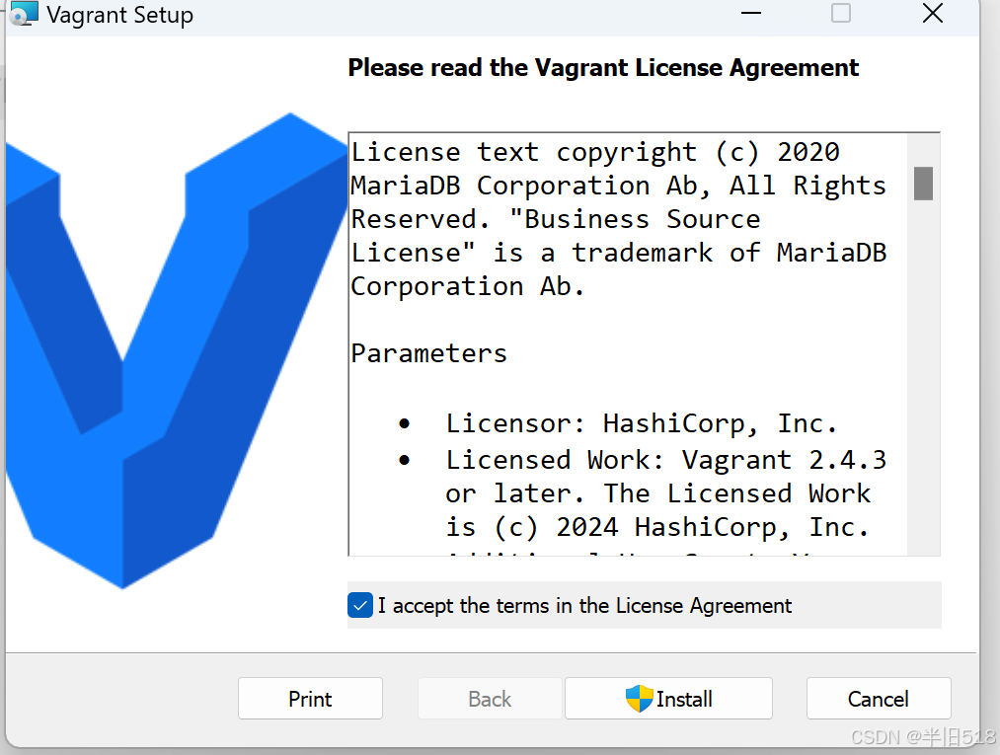Click 'Corporation Ab.' line in license
The height and width of the screenshot is (755, 1000).
(468, 286)
